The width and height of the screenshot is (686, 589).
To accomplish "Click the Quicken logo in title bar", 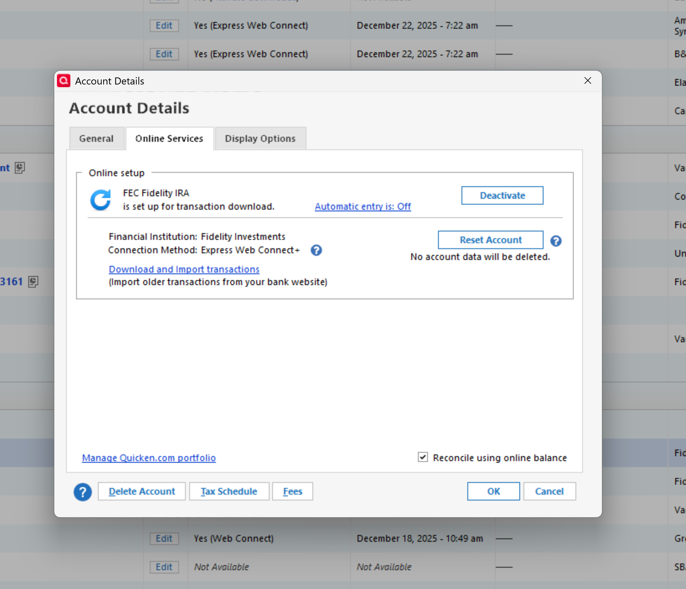I will [x=64, y=81].
